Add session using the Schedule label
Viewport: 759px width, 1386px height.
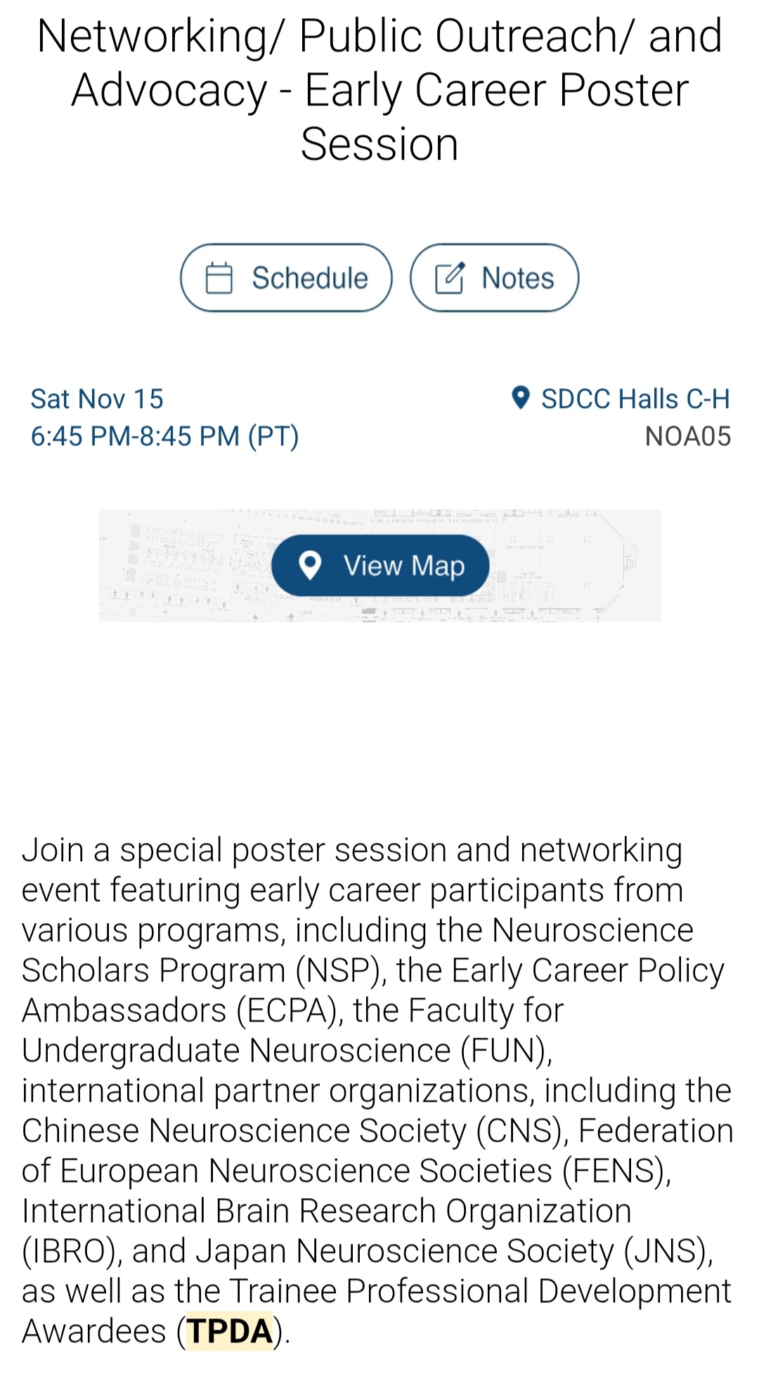click(310, 278)
